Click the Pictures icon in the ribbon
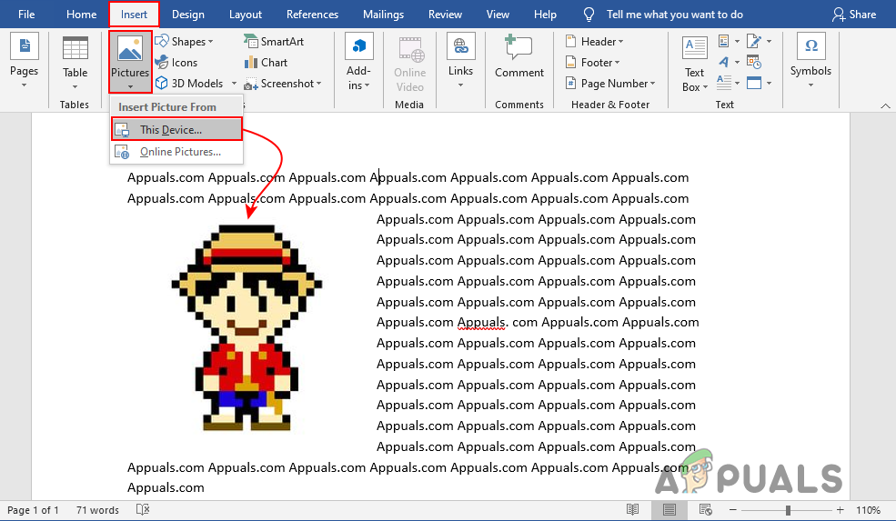 129,52
